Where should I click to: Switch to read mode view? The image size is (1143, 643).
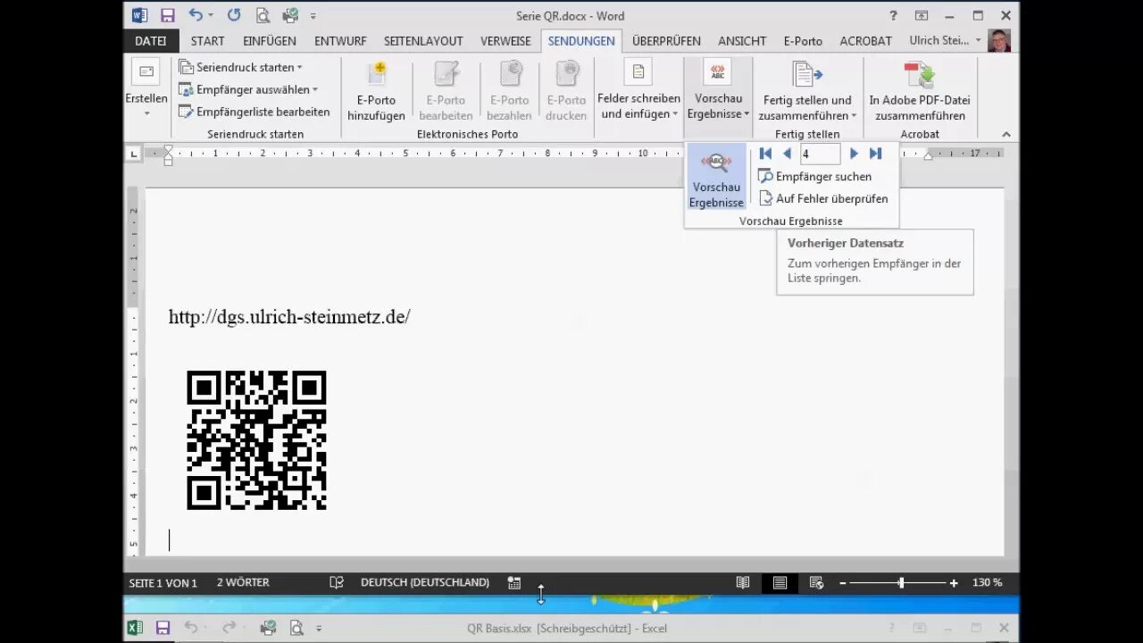coord(743,582)
